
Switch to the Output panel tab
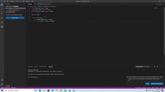[x=36, y=66]
